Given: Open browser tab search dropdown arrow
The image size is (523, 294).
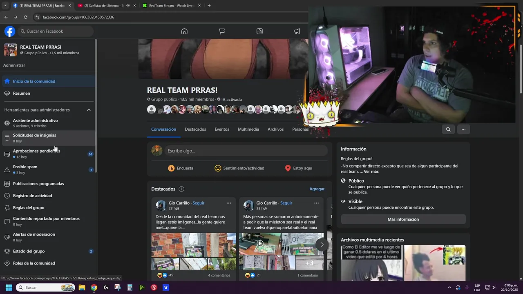Looking at the screenshot, I should click(5, 6).
